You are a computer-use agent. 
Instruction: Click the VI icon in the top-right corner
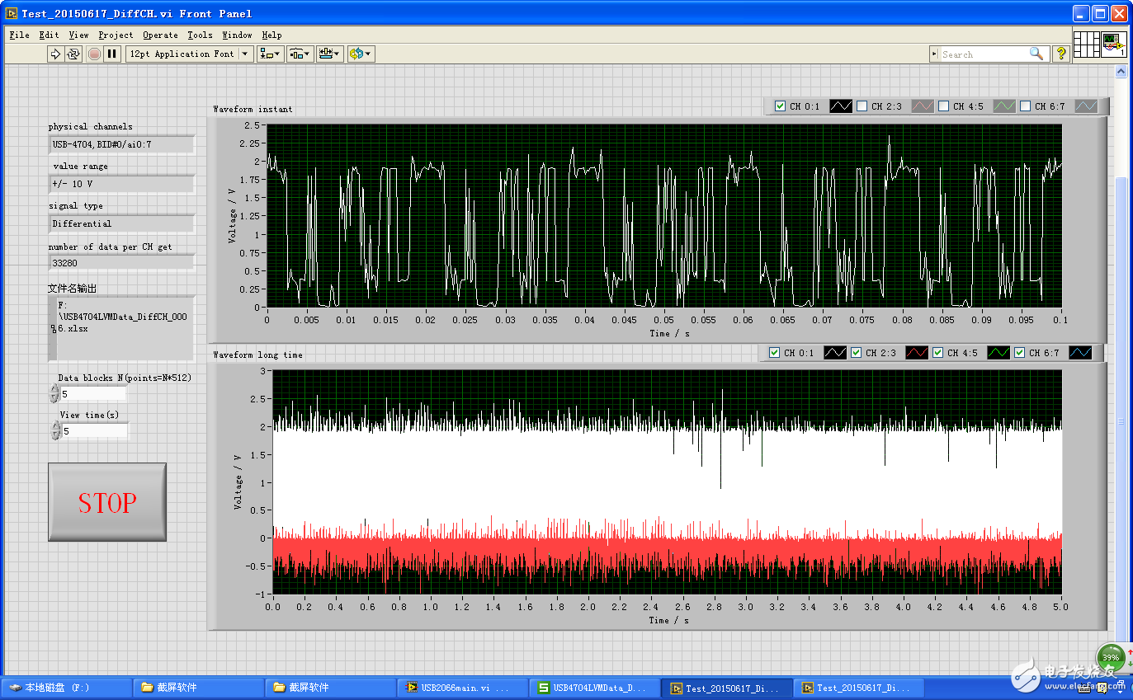1114,43
